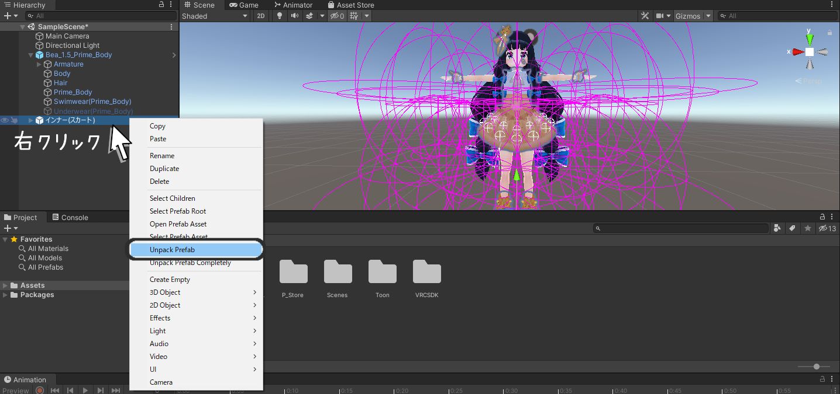Open the Shaded draw mode dropdown
Viewport: 840px width, 394px height.
click(x=215, y=16)
